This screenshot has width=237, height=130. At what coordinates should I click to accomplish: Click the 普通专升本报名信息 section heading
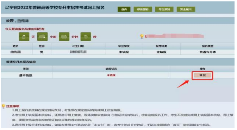(x=21, y=62)
